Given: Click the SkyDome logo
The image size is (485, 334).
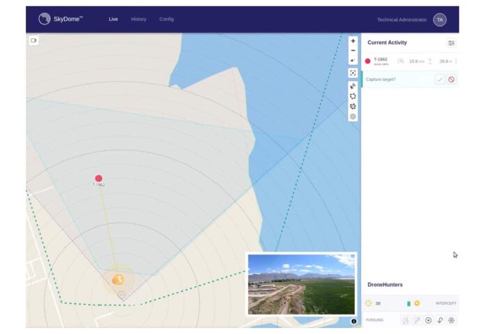Looking at the screenshot, I should click(61, 19).
